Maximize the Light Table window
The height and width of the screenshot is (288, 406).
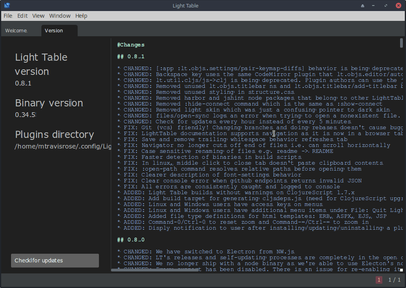[386, 6]
